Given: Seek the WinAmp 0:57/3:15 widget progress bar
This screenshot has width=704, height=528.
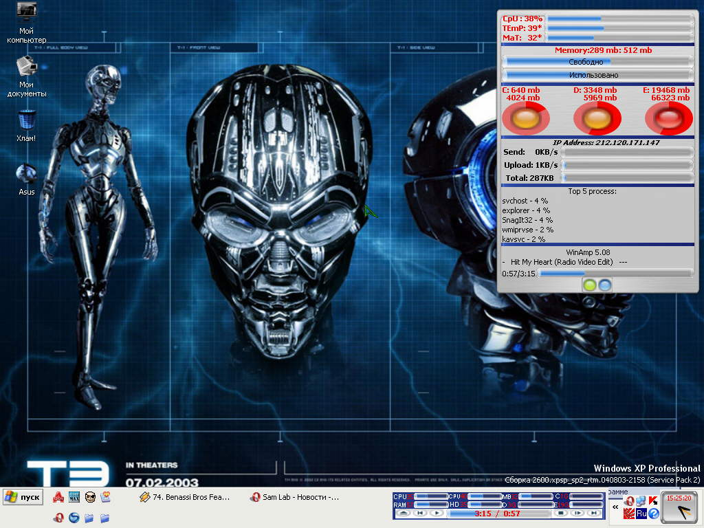Looking at the screenshot, I should click(x=616, y=273).
